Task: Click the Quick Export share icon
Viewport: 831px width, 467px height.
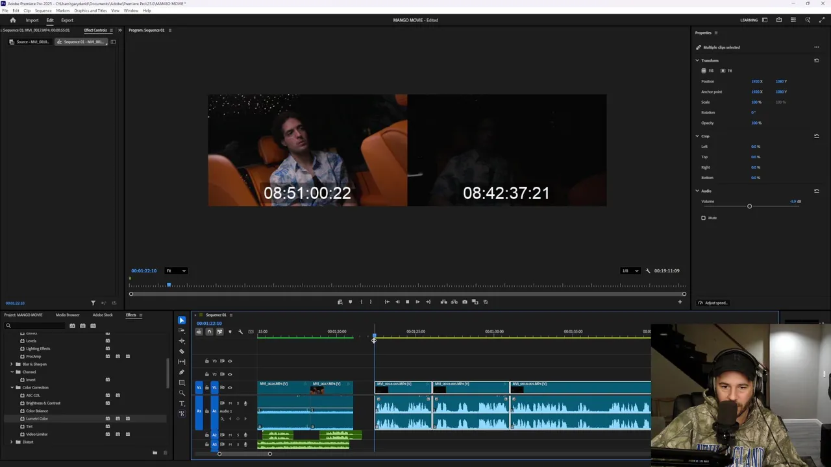Action: click(779, 20)
